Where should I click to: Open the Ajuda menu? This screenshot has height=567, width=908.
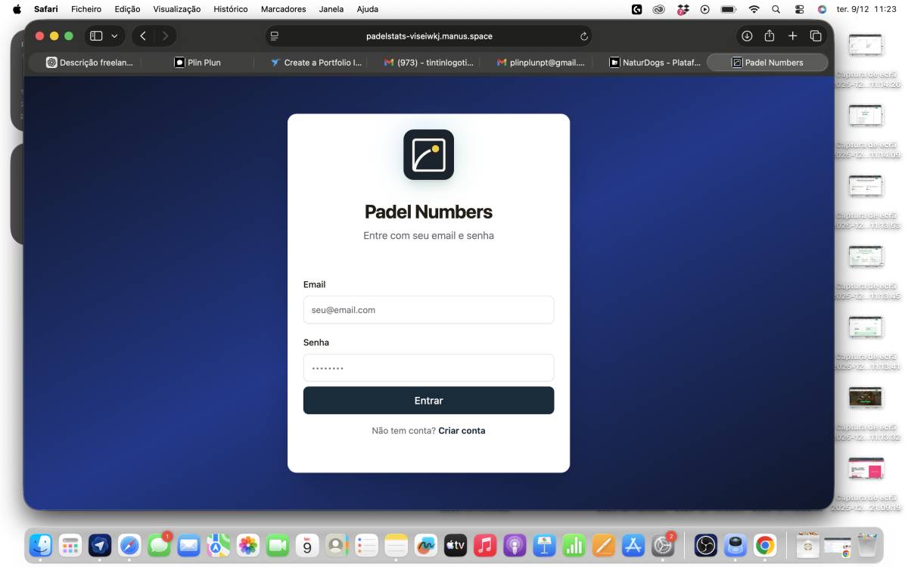coord(367,9)
